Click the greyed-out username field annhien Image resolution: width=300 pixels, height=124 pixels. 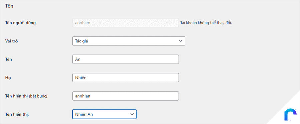pos(126,23)
